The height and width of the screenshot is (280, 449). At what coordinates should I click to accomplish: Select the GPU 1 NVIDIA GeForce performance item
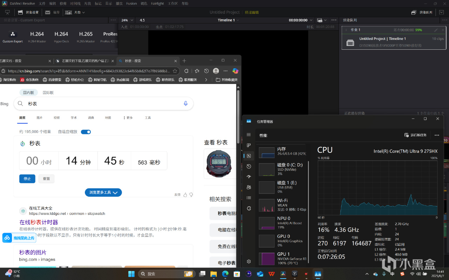tap(282, 259)
